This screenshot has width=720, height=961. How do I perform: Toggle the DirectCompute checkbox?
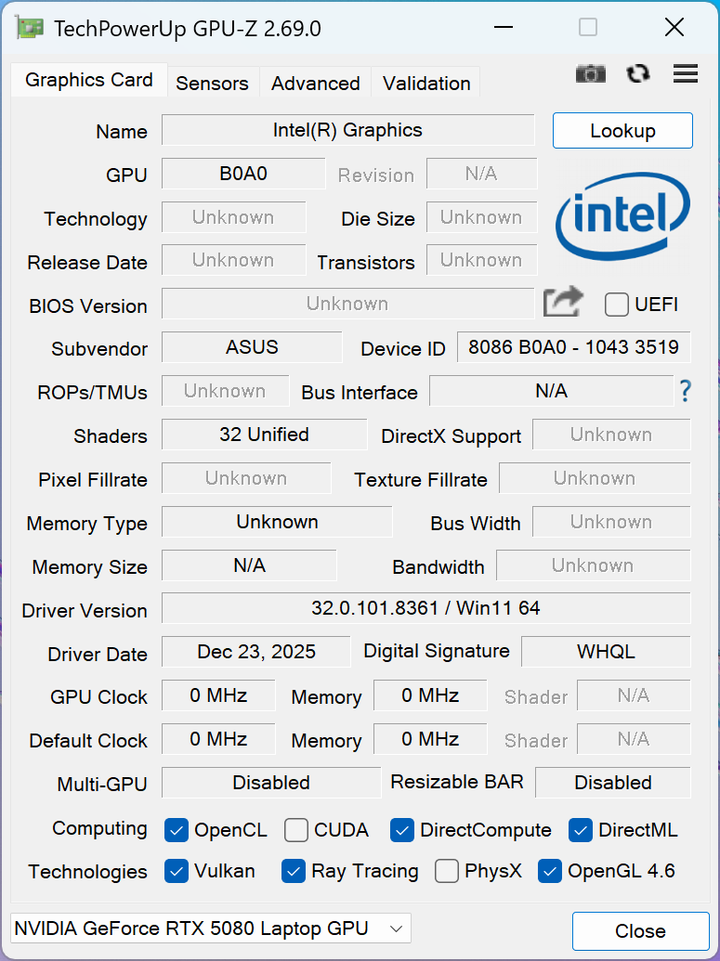point(401,830)
